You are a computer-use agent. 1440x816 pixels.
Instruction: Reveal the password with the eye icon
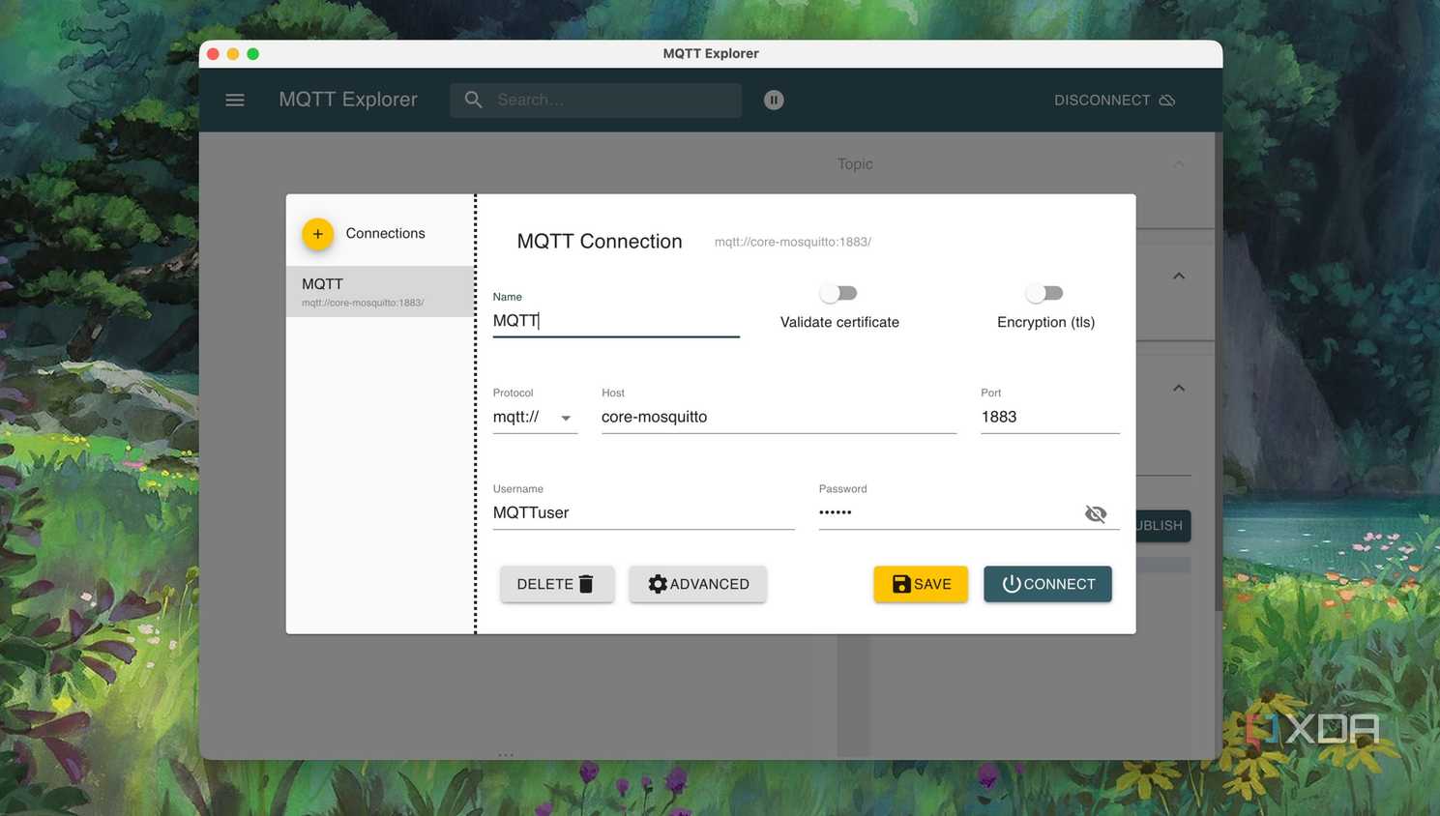(1095, 513)
